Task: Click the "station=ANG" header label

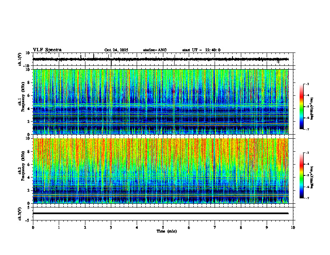Action: pyautogui.click(x=155, y=50)
